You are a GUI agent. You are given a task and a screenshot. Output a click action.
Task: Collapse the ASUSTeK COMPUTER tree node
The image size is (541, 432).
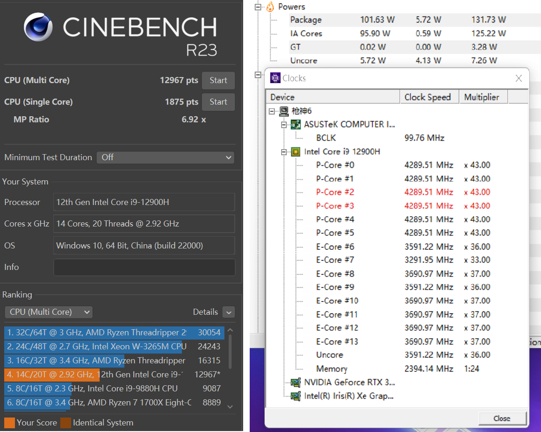pos(284,125)
